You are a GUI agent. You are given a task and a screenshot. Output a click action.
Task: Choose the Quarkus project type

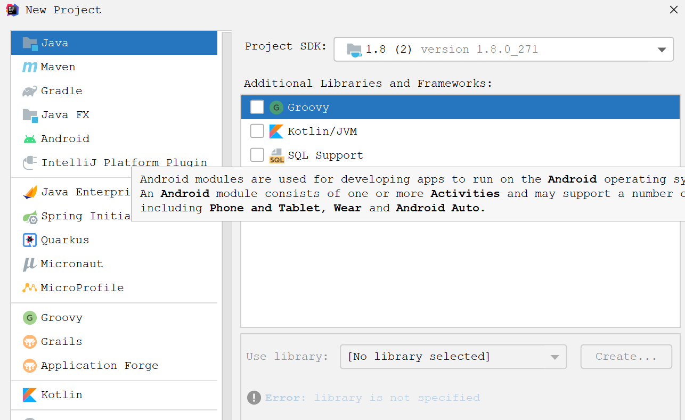tap(114, 240)
